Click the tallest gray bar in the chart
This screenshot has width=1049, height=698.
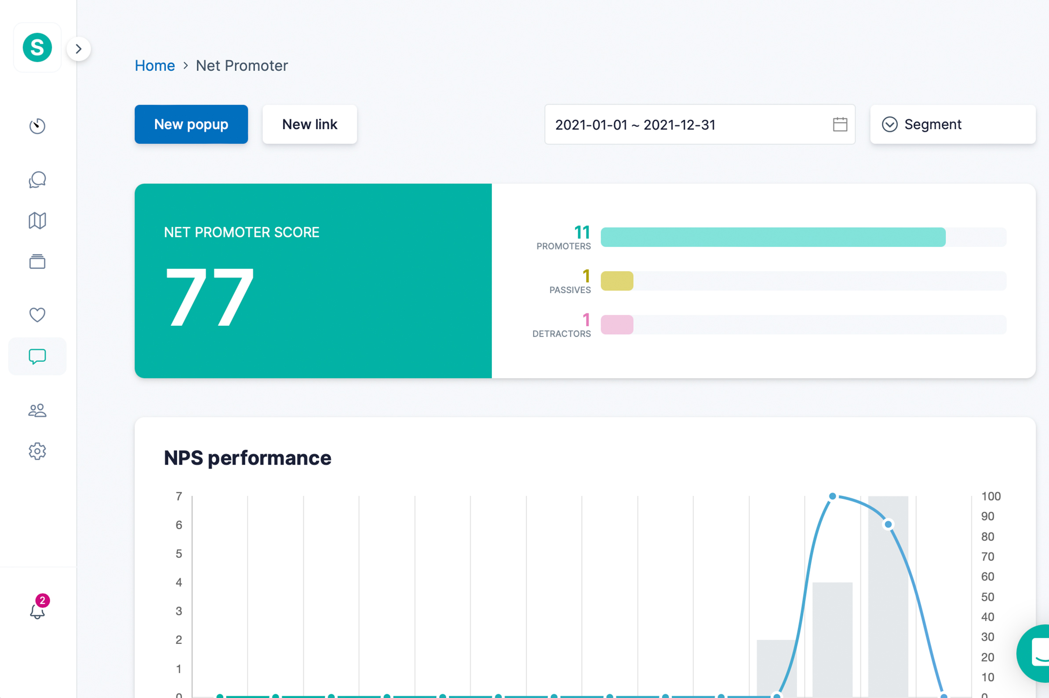(888, 596)
